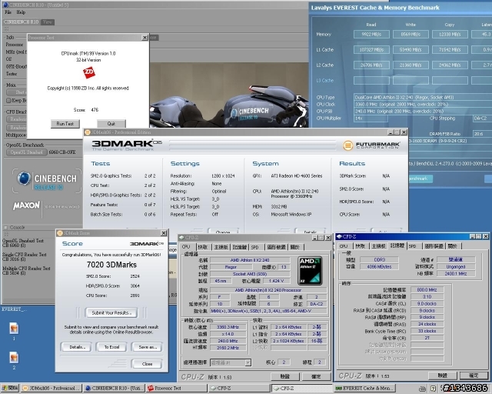The image size is (492, 394).
Task: Click Run Test in Processor Test dialog
Action: pos(65,124)
